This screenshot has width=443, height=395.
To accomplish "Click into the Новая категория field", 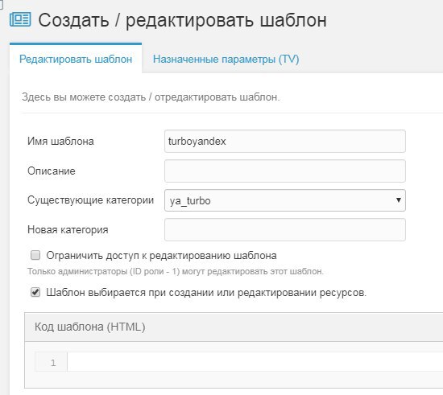I will [x=285, y=229].
